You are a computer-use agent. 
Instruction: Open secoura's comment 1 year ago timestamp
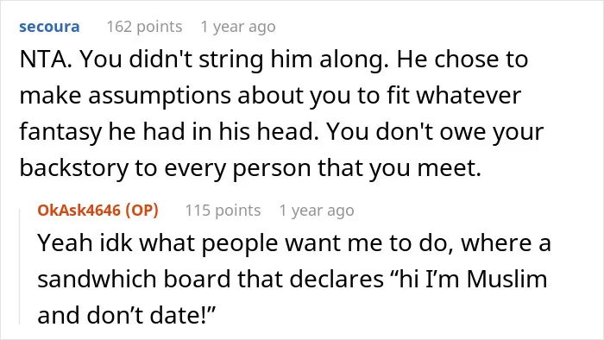(238, 27)
